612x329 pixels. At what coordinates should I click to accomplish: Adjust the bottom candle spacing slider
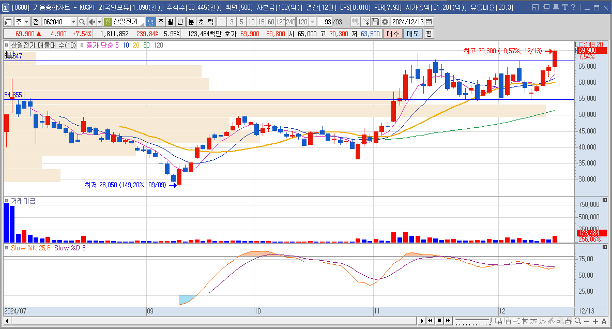coord(472,321)
